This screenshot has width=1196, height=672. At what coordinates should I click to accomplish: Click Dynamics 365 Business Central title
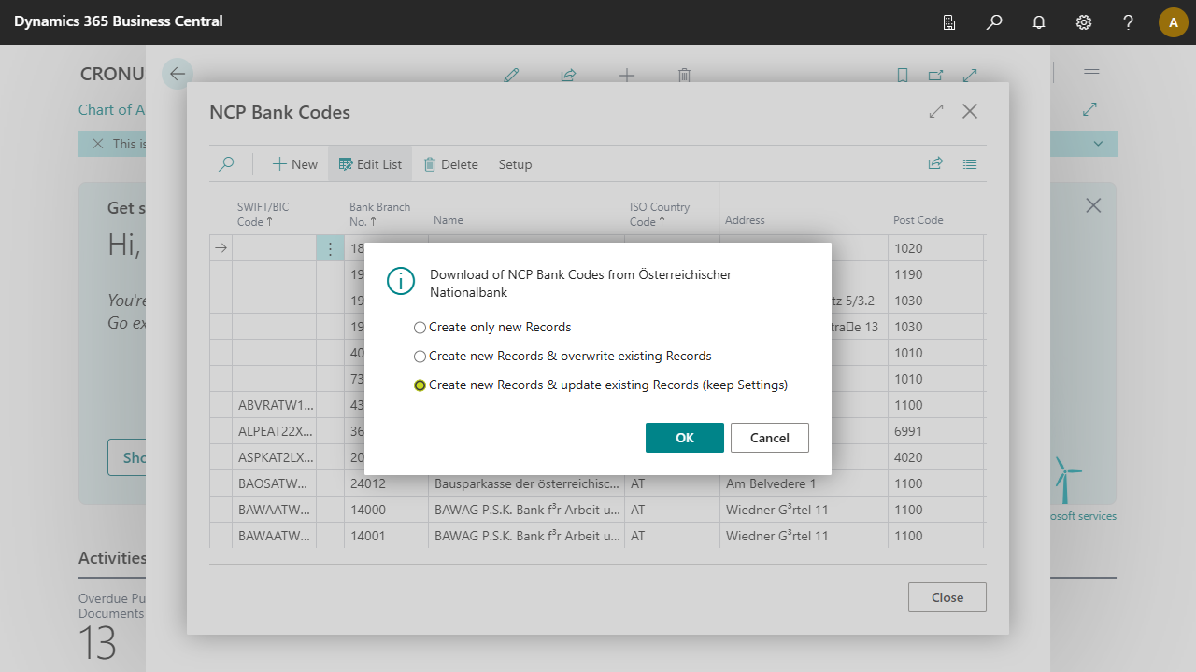click(119, 21)
